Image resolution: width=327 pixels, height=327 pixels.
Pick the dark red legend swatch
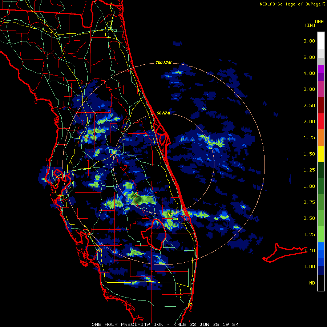point(321,105)
